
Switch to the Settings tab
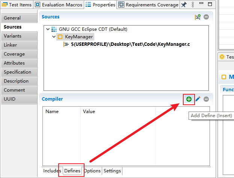click(x=112, y=171)
